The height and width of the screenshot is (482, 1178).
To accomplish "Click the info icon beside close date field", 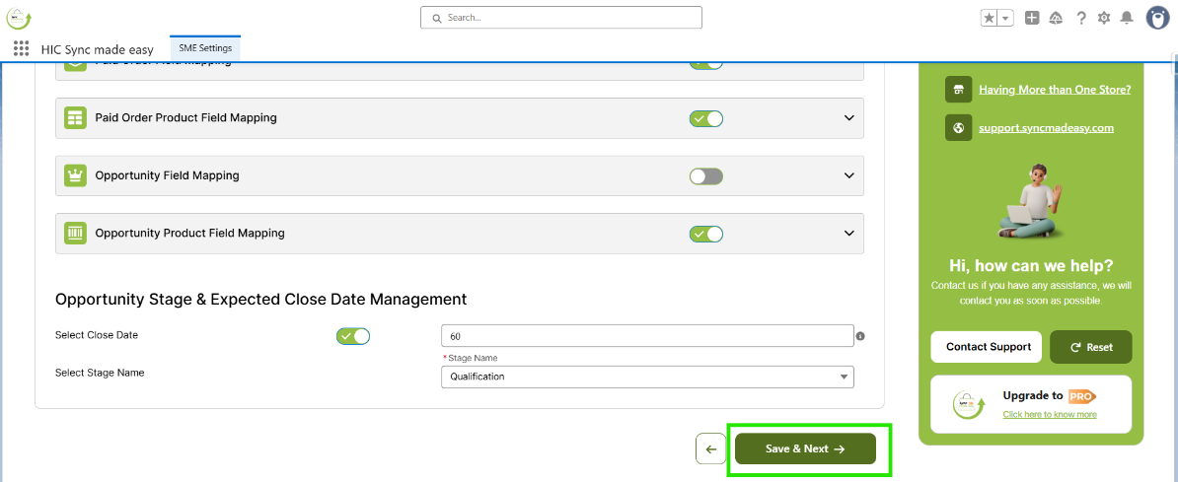I will click(x=860, y=336).
